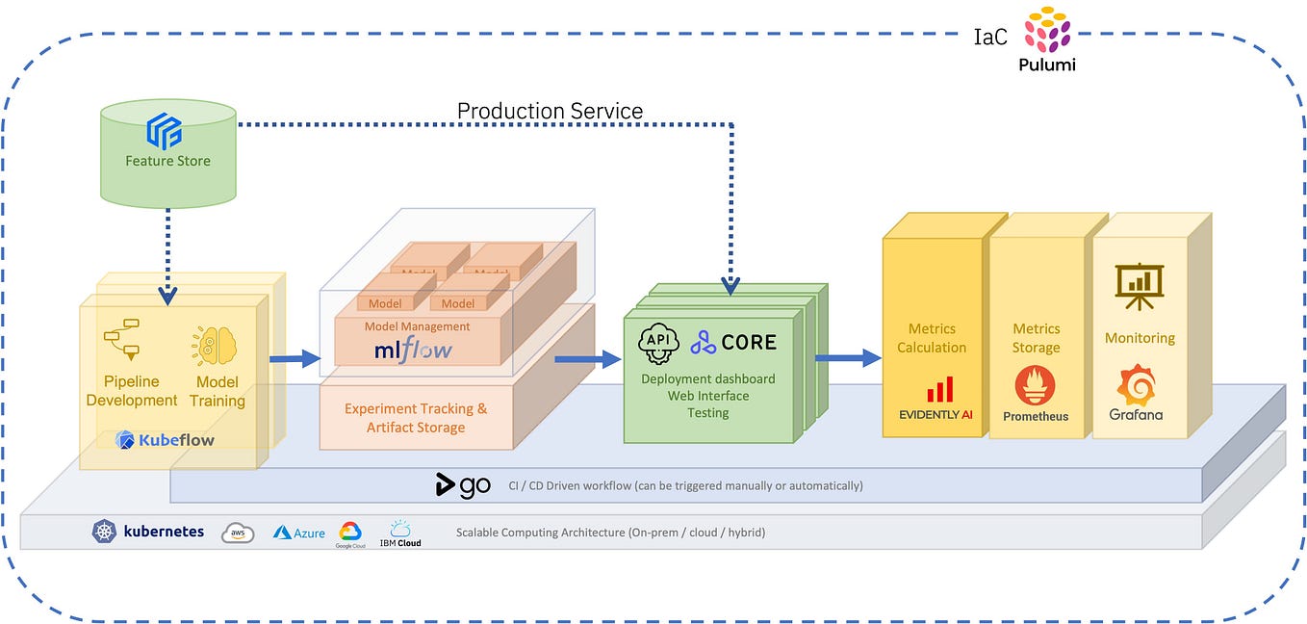The width and height of the screenshot is (1307, 624).
Task: Click the Production Service label
Action: pos(550,111)
